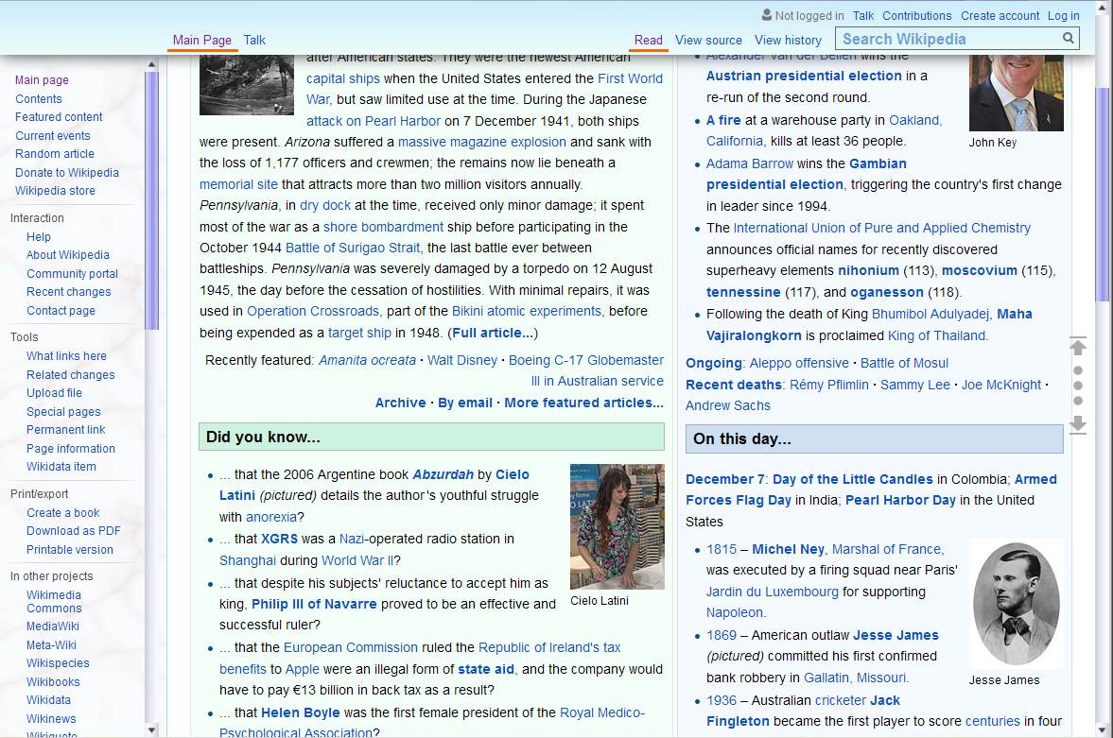
Task: Open Special pages
Action: click(63, 412)
